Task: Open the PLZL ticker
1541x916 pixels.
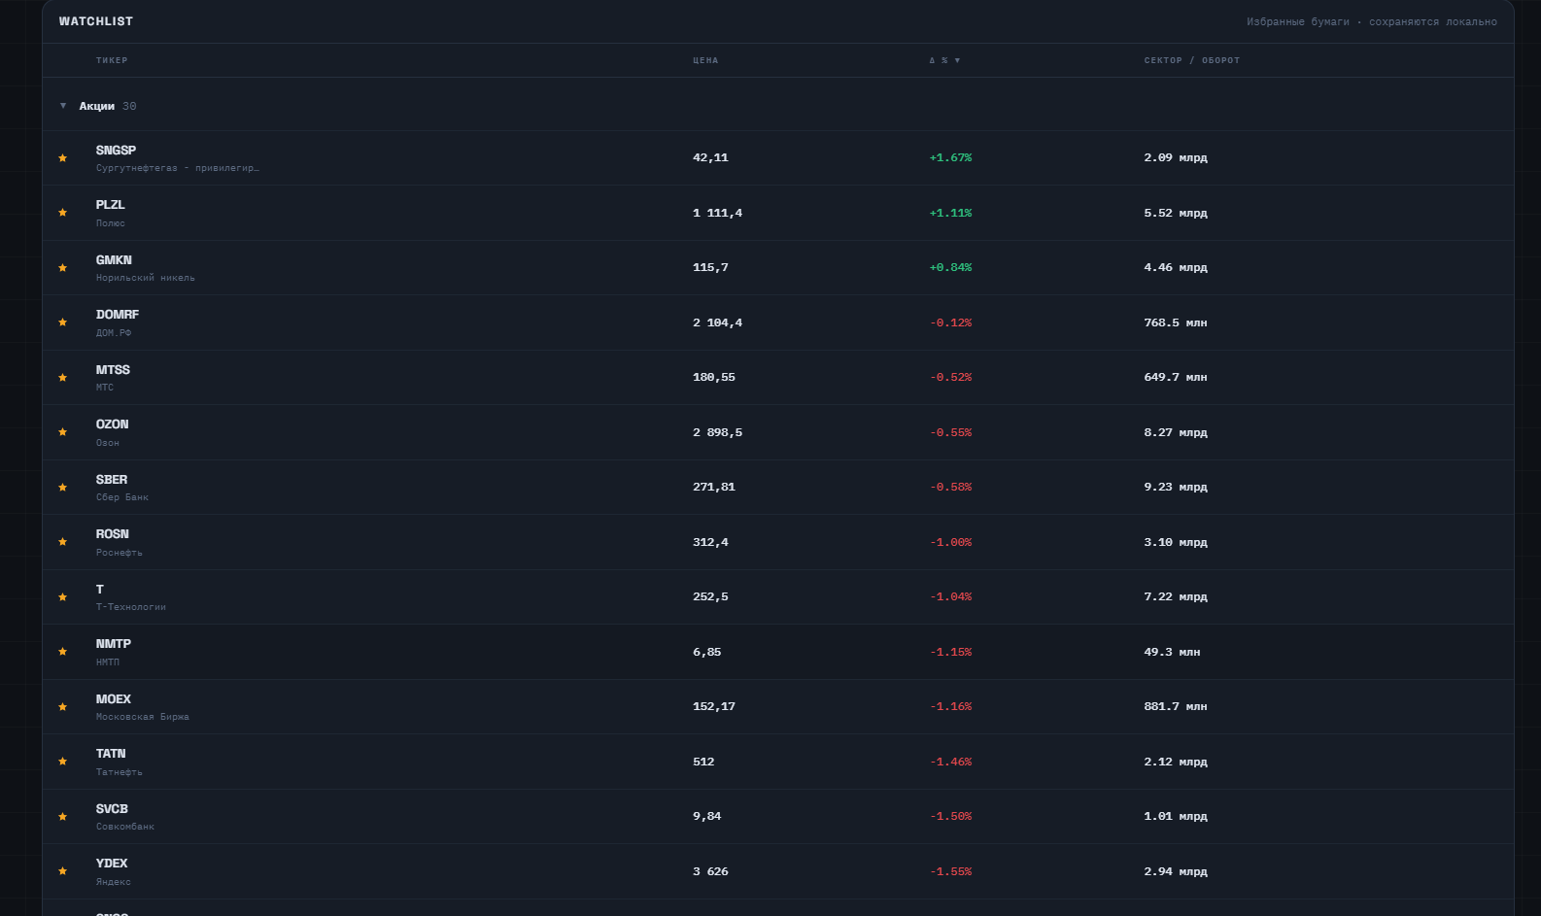Action: (111, 205)
